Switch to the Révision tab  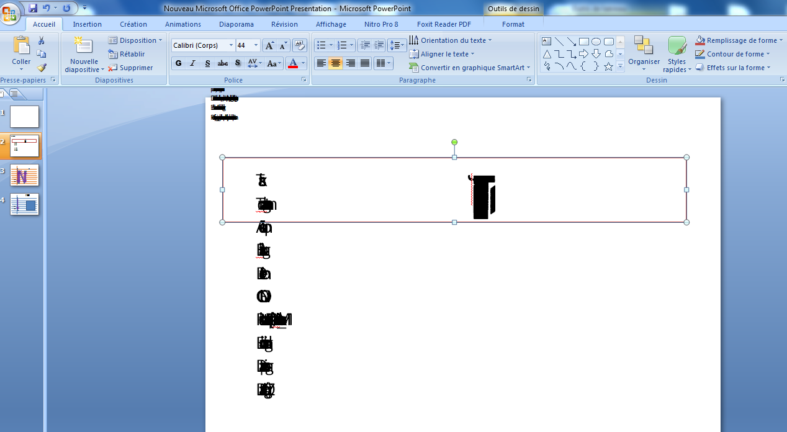(284, 24)
